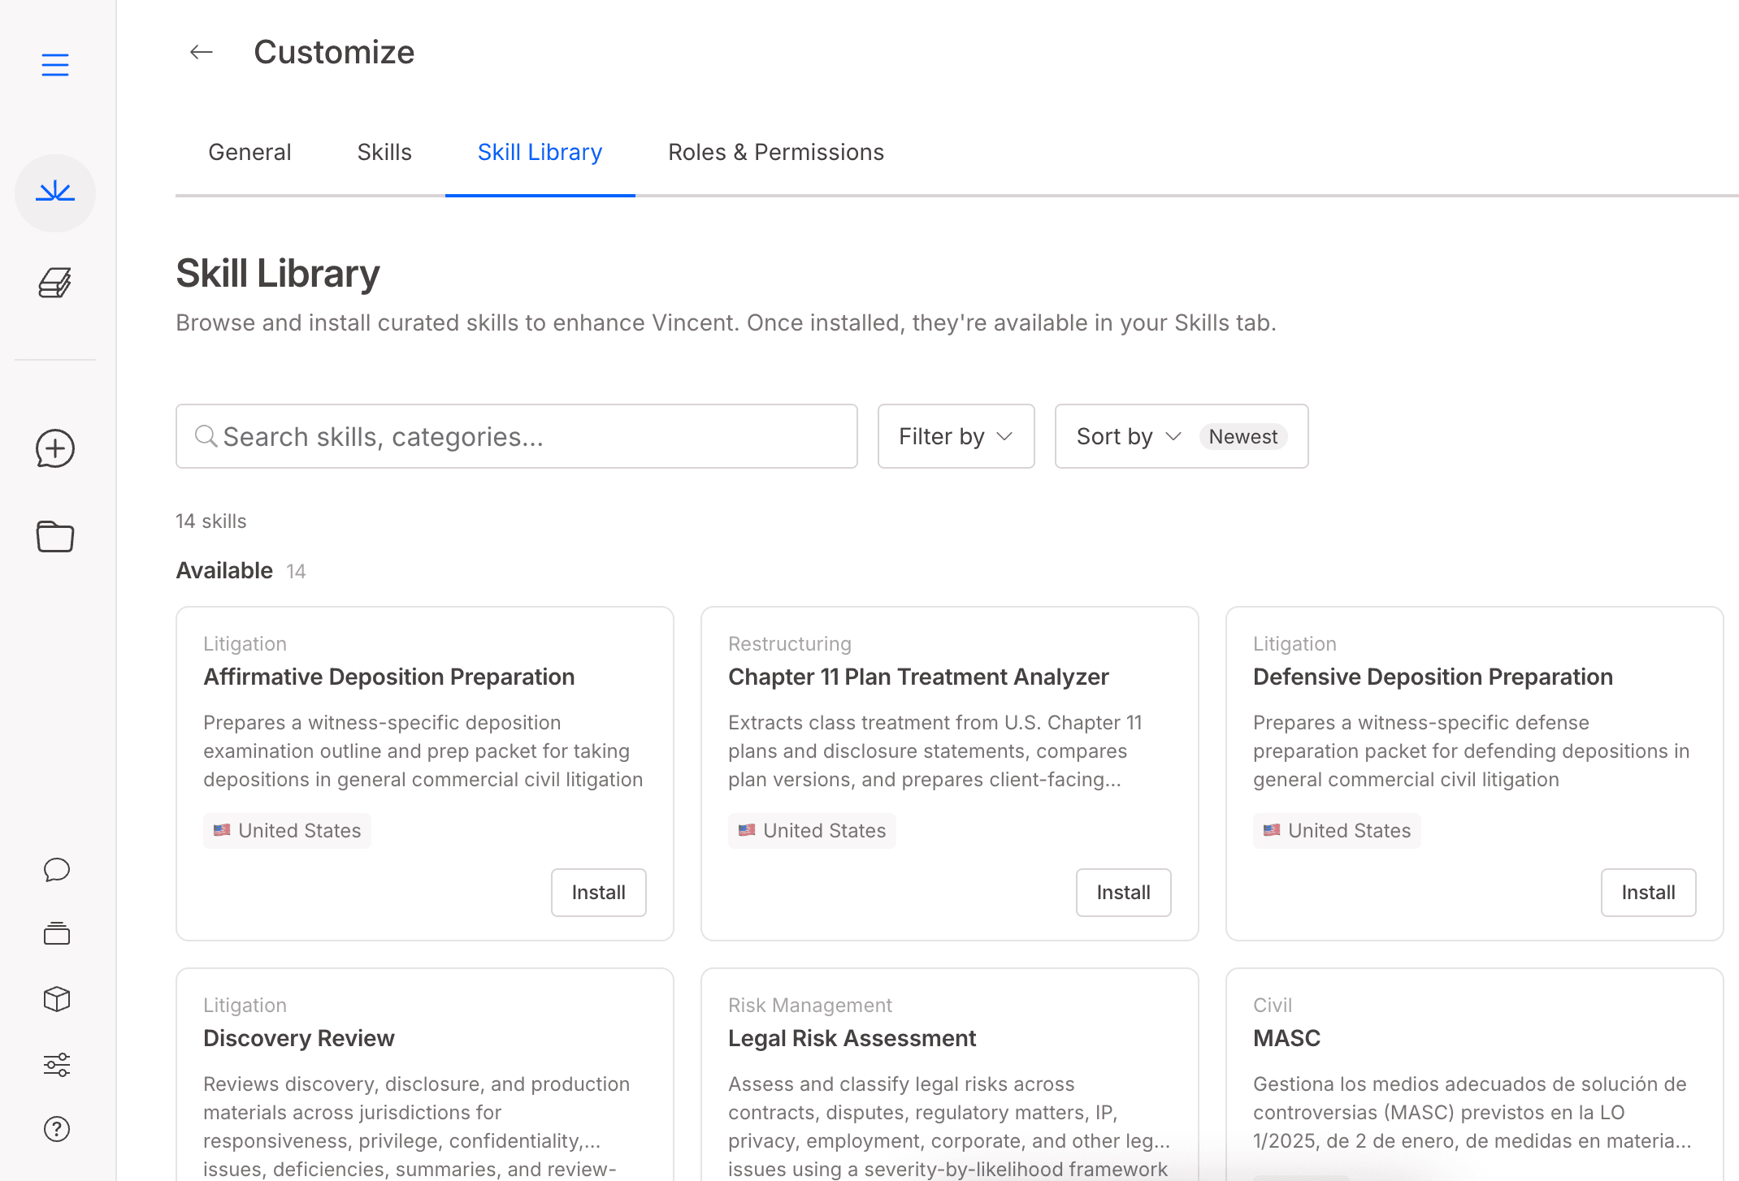Screen dimensions: 1739x1181
Task: Click the Vincent sunburst logo icon
Action: tap(55, 193)
